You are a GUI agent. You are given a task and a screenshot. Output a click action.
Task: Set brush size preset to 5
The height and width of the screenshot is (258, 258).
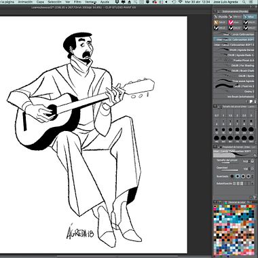[x=223, y=122]
